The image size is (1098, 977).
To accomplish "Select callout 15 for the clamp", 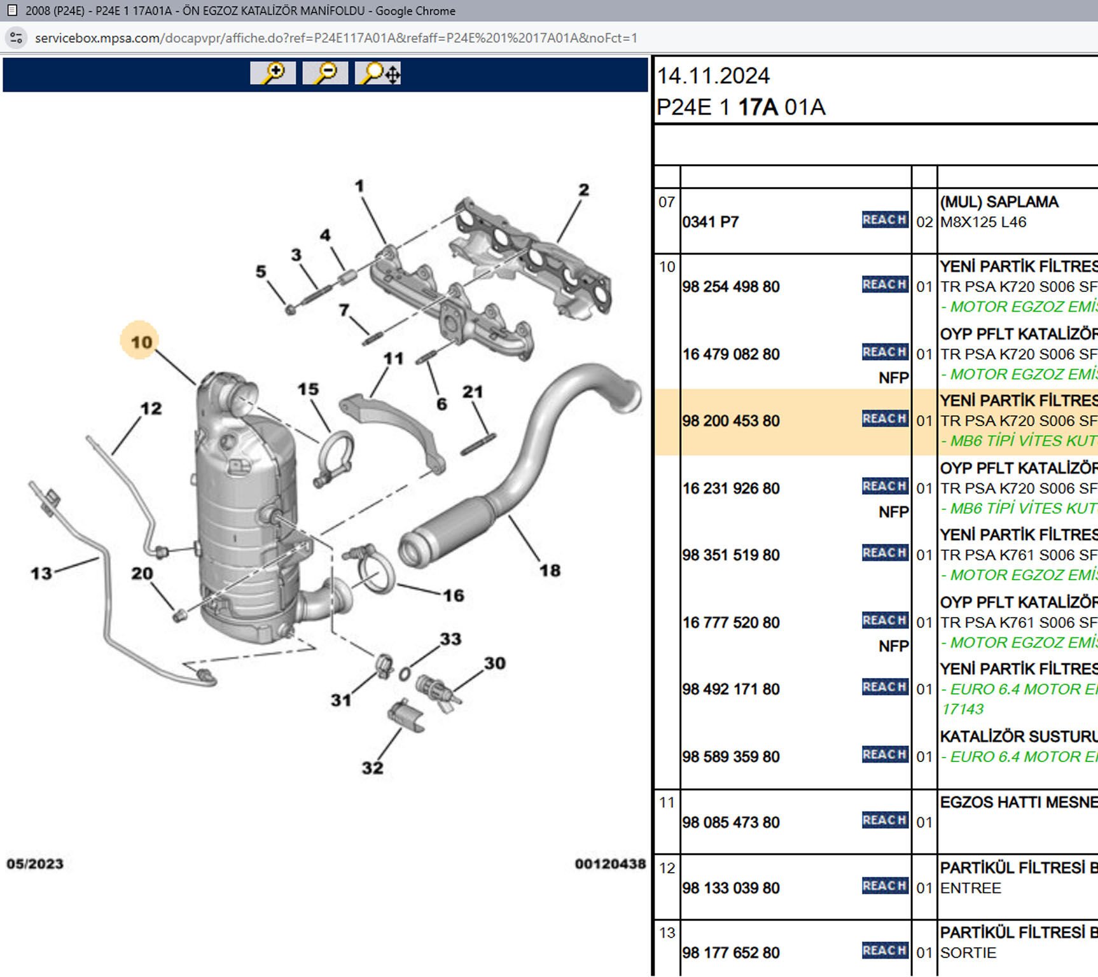I will tap(308, 389).
